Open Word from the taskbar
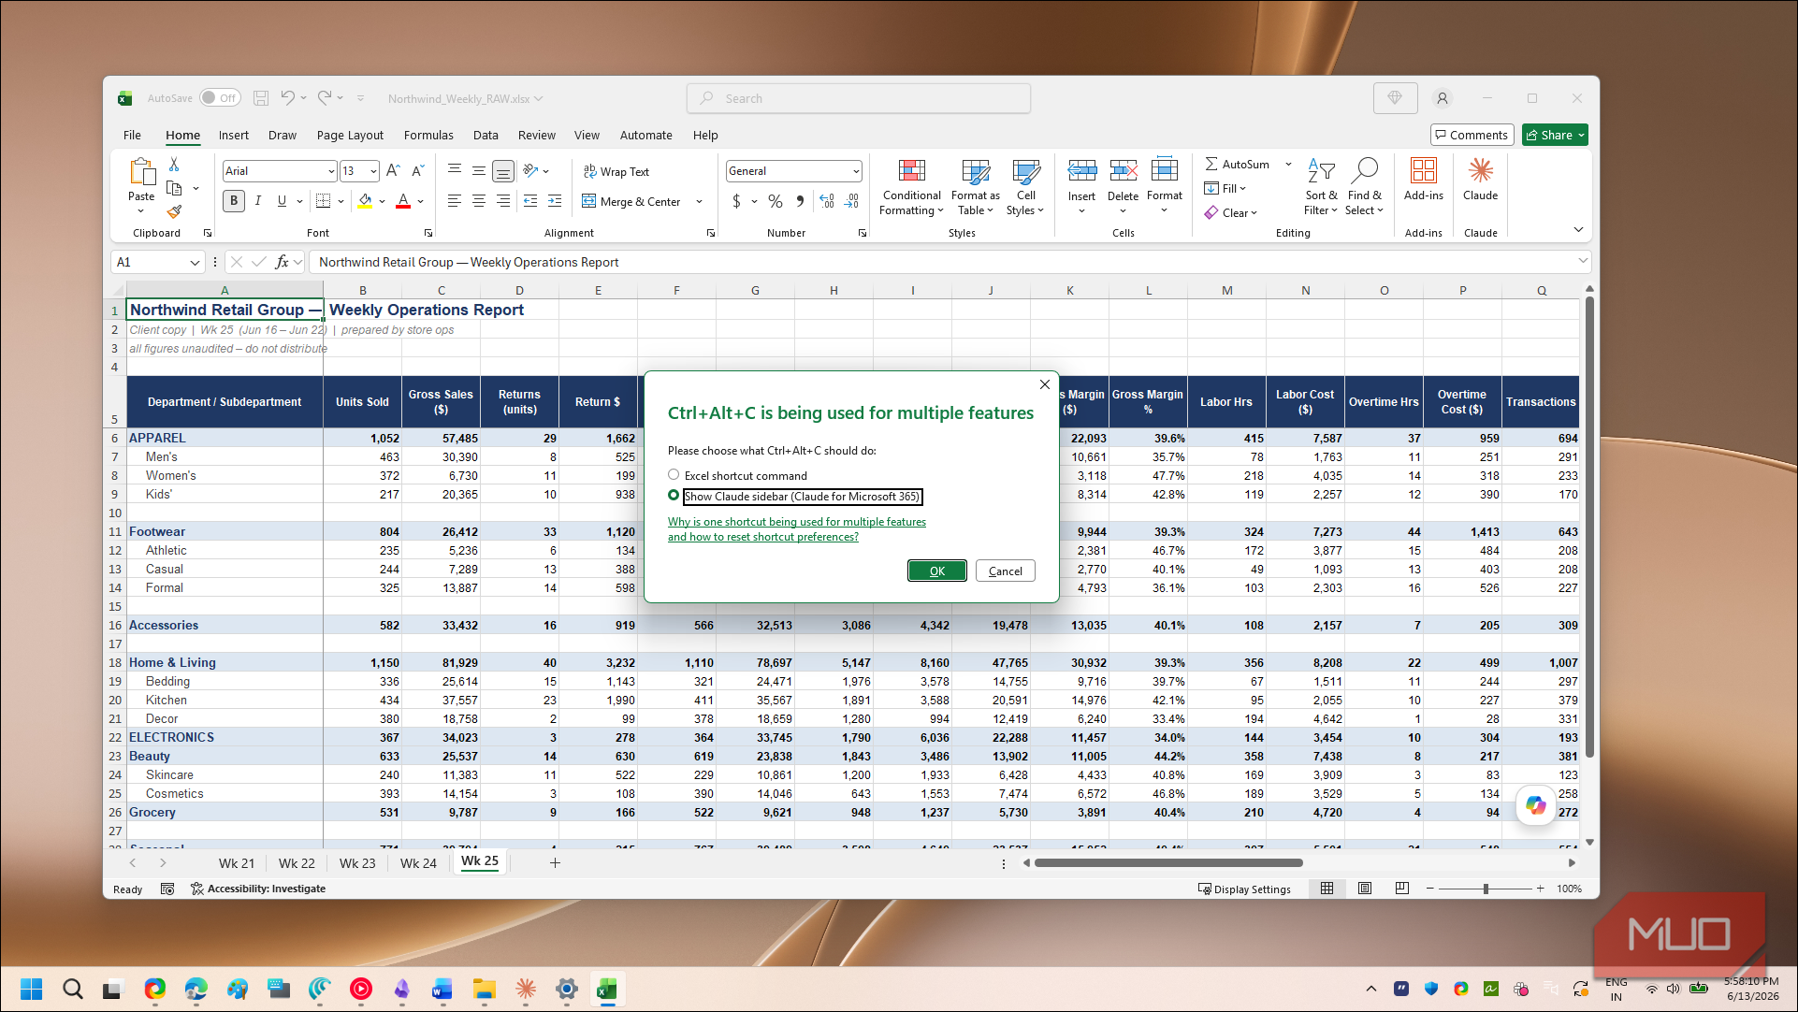 pos(442,989)
